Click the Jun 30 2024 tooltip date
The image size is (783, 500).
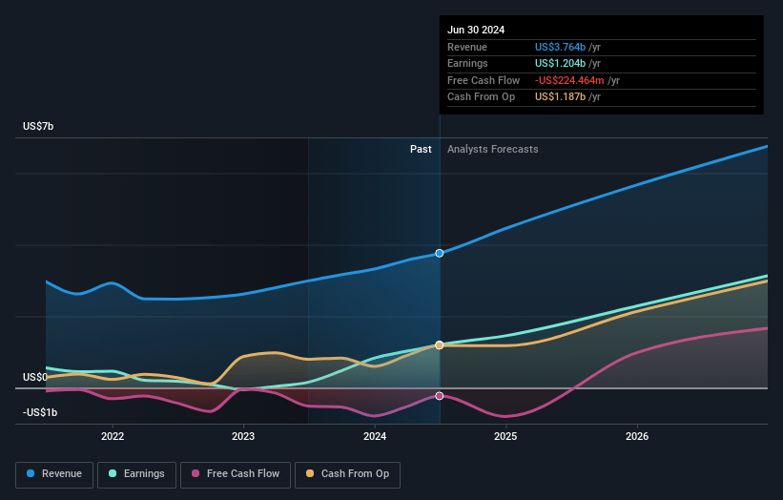(476, 30)
